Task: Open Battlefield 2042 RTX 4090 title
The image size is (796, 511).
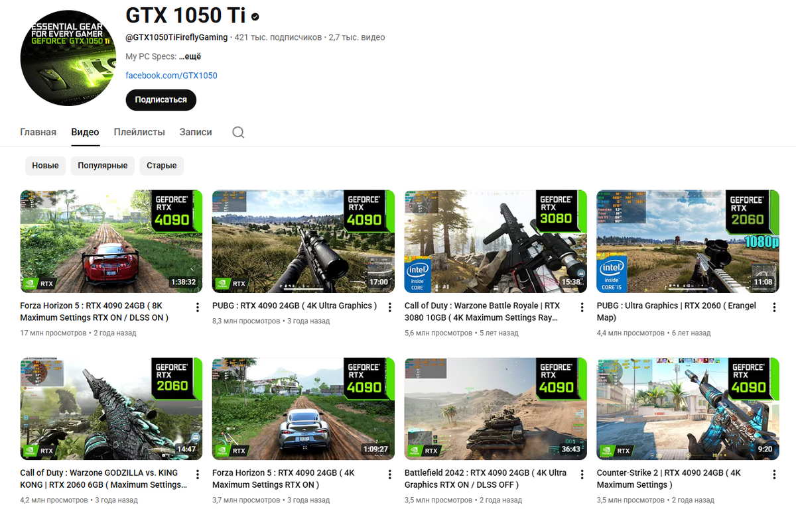Action: (486, 479)
